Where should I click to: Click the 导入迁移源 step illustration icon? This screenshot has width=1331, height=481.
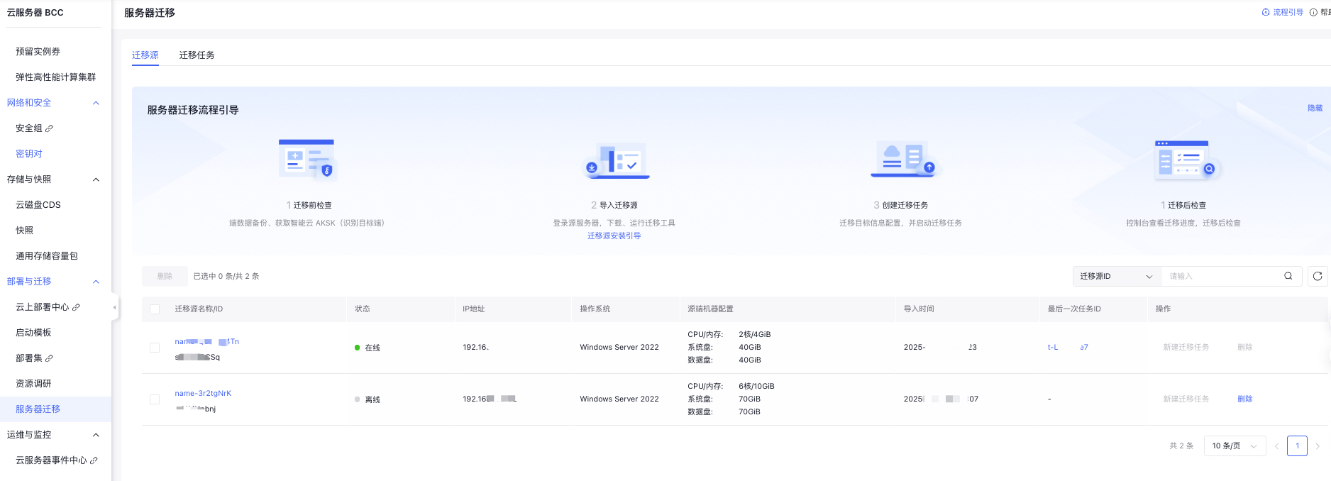(614, 162)
